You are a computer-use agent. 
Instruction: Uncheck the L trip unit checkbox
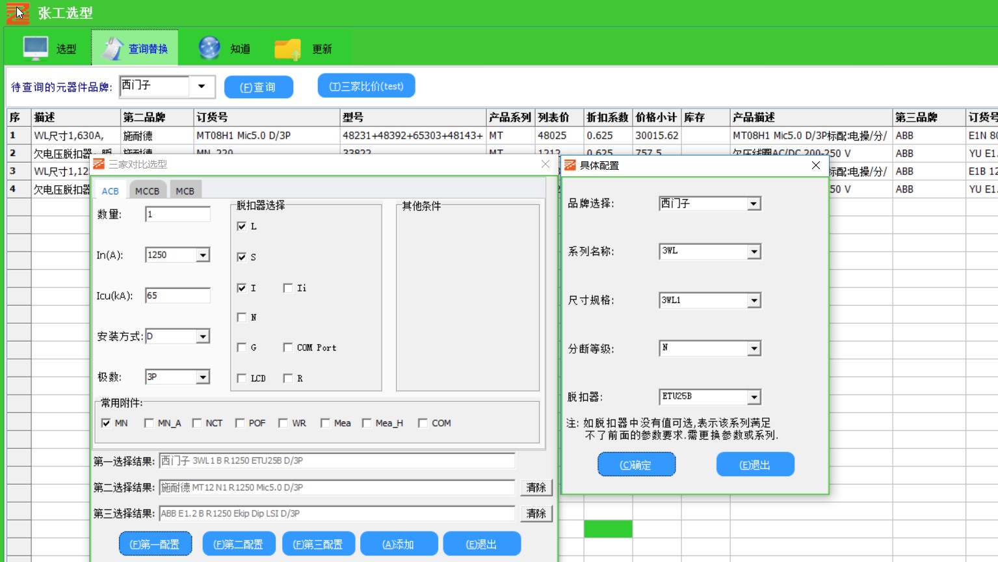pos(242,226)
